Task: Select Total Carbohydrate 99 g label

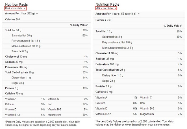Action: point(19,72)
